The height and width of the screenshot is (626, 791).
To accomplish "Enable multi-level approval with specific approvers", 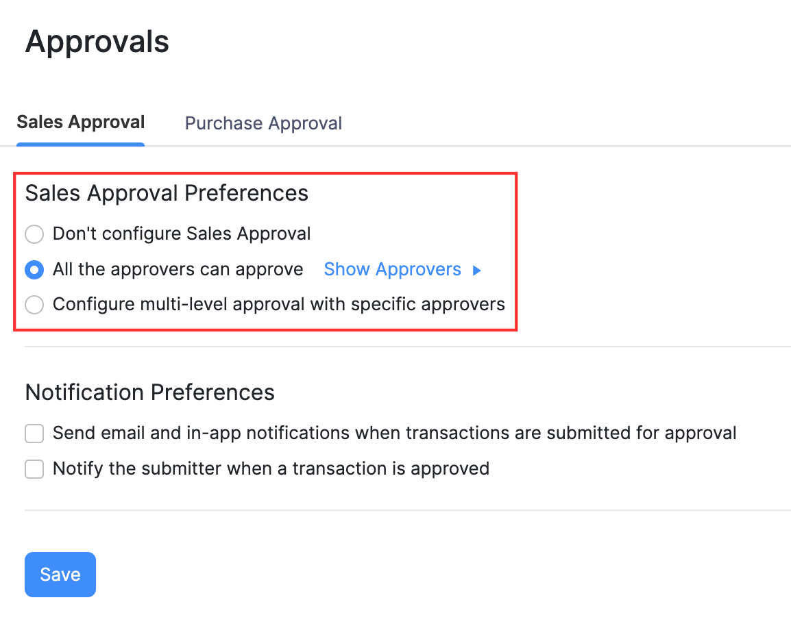I will [34, 305].
